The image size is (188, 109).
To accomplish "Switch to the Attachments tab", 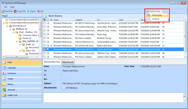I will pyautogui.click(x=68, y=62).
